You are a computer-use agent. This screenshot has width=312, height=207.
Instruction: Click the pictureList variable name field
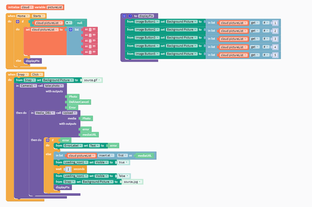tap(55, 7)
